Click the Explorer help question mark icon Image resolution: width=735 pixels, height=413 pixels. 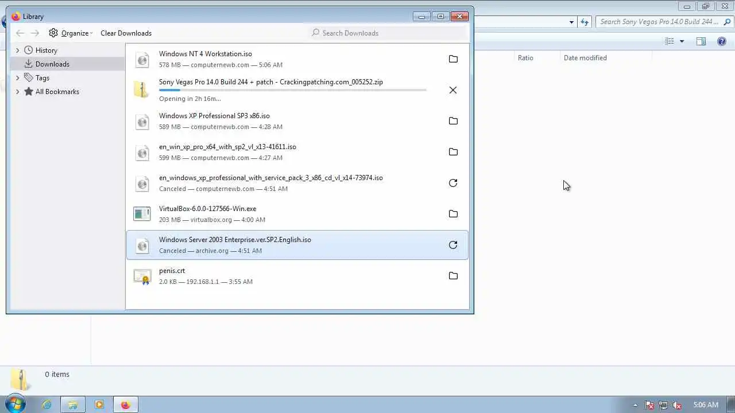click(722, 41)
